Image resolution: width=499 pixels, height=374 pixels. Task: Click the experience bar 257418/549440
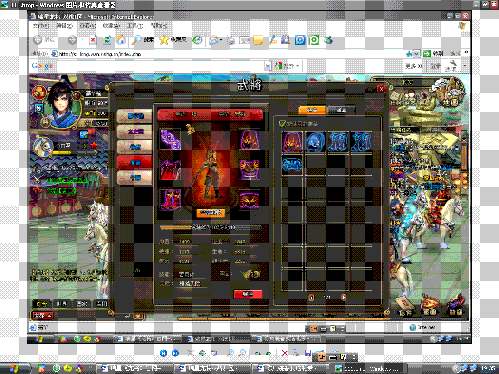click(211, 227)
